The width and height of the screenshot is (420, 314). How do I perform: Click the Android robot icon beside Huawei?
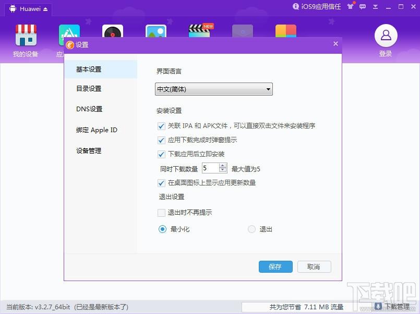(13, 9)
